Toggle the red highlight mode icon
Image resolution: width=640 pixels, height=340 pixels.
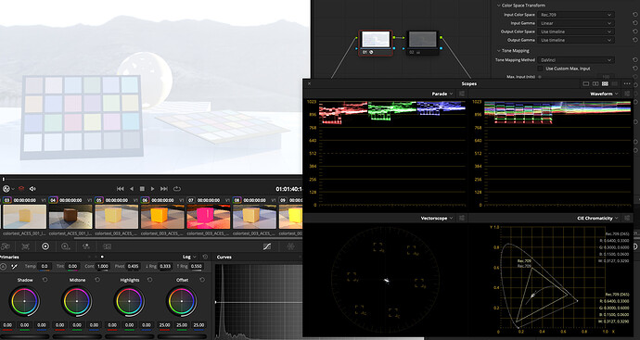21,189
